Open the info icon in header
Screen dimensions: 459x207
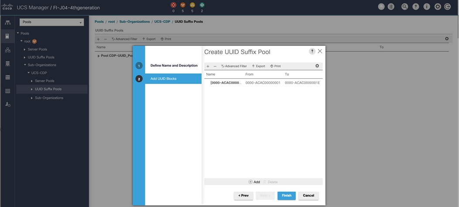point(427,7)
